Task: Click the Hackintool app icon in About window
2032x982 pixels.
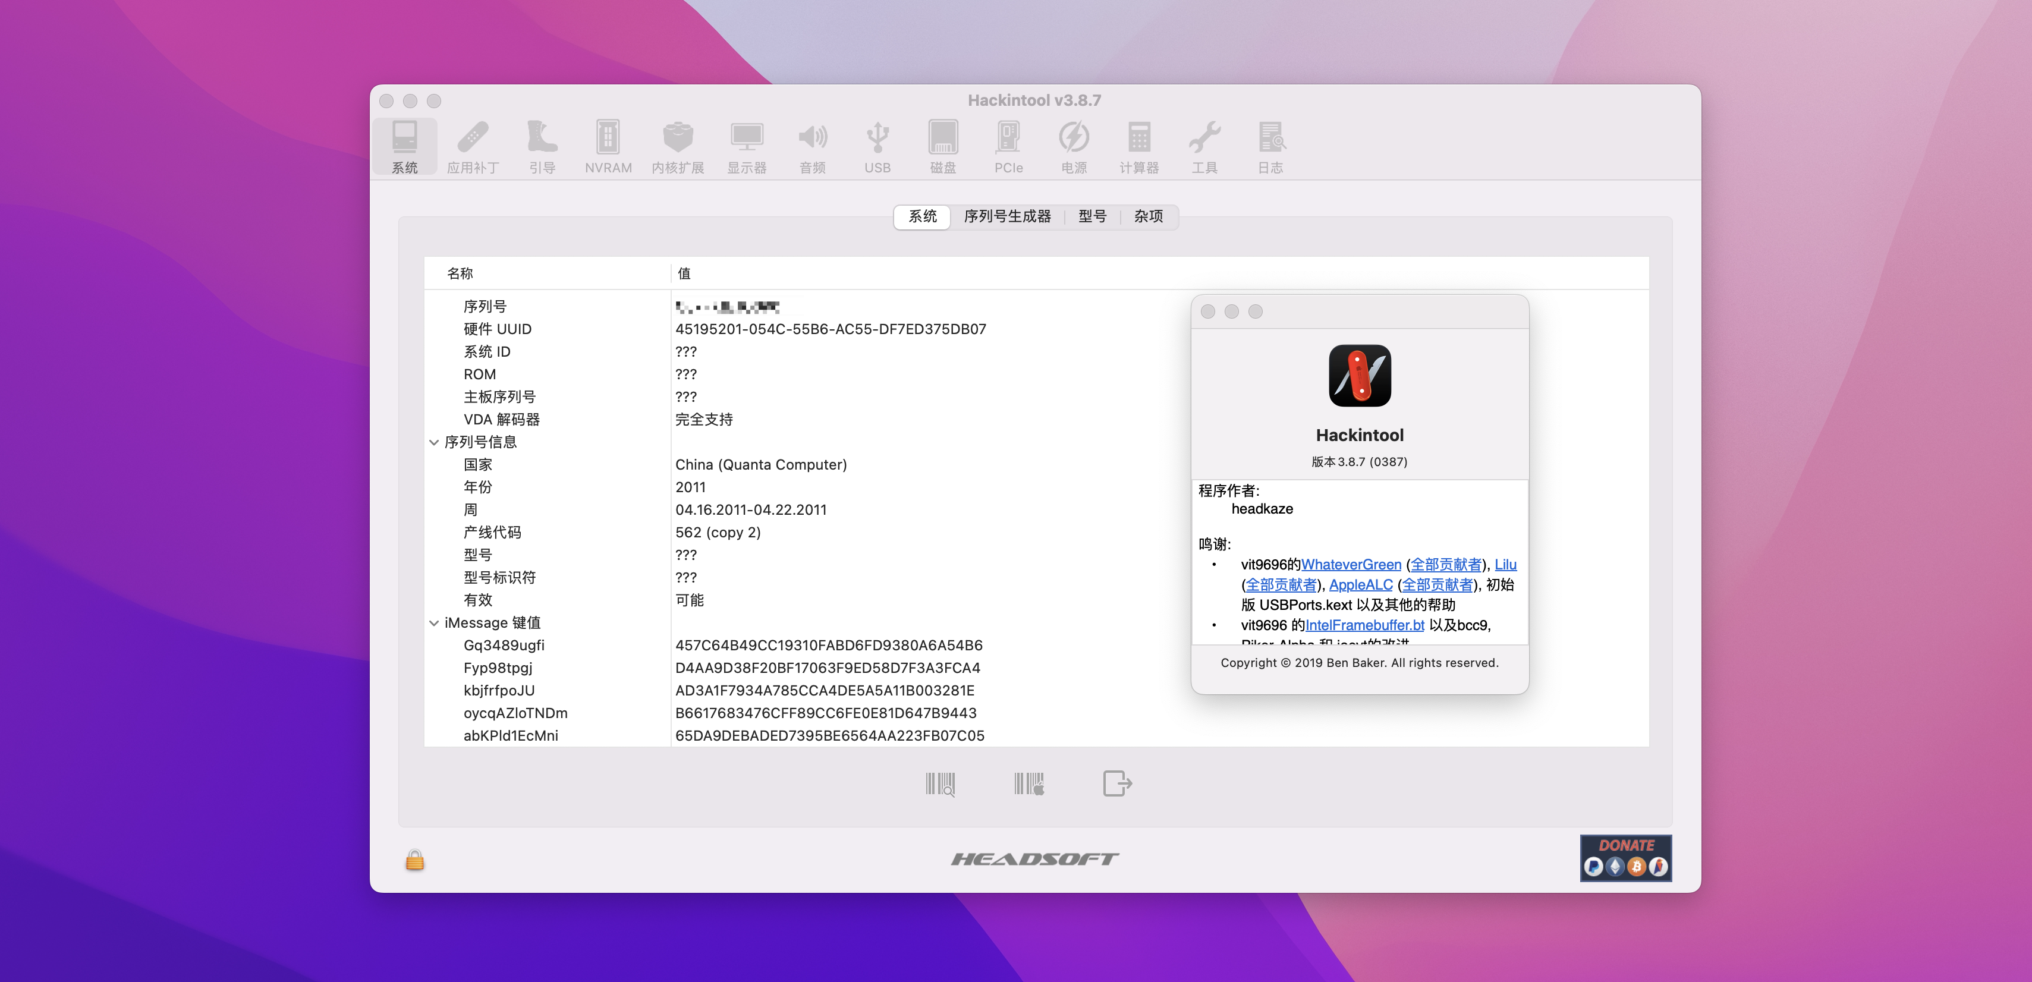Action: point(1359,376)
